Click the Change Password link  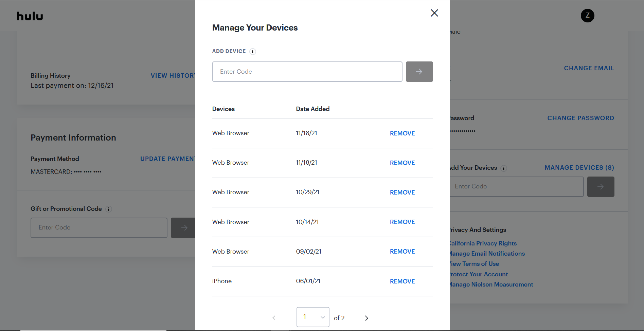tap(580, 118)
